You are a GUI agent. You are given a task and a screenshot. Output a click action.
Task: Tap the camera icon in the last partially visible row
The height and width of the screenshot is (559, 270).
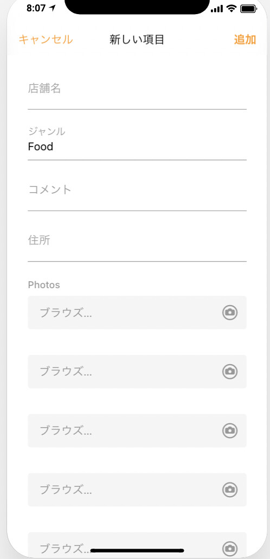pyautogui.click(x=230, y=548)
